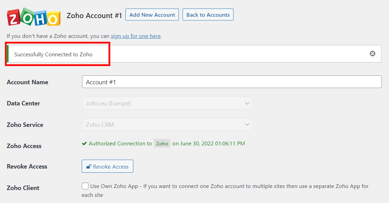Dismiss the notification using the X icon
Image resolution: width=389 pixels, height=203 pixels.
point(372,53)
